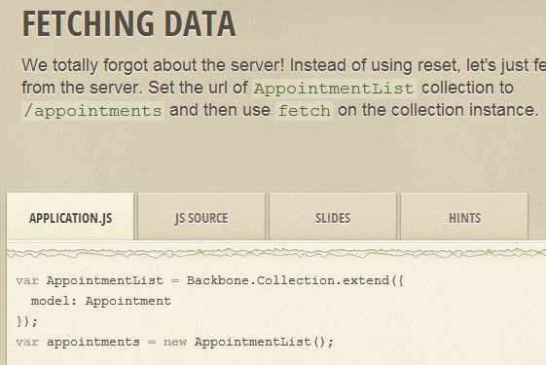Open the JS SOURCE tab

tap(201, 217)
